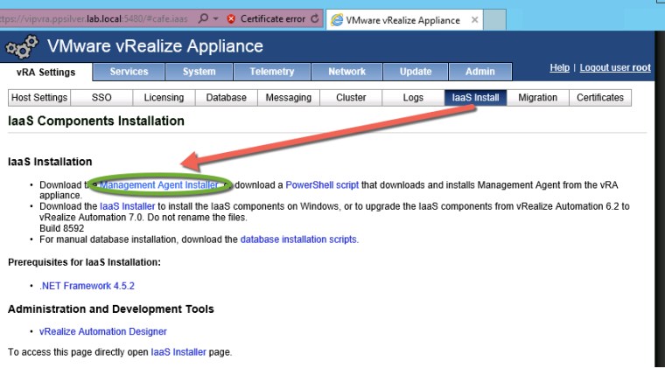Screen dimensions: 665x368
Task: Click IaaS Installer link in download bullet
Action: click(127, 206)
